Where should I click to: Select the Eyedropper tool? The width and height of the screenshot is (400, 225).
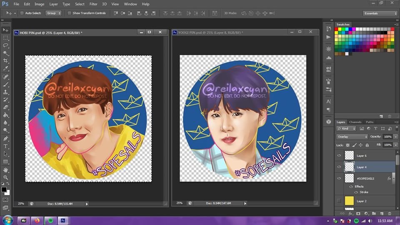(x=5, y=68)
